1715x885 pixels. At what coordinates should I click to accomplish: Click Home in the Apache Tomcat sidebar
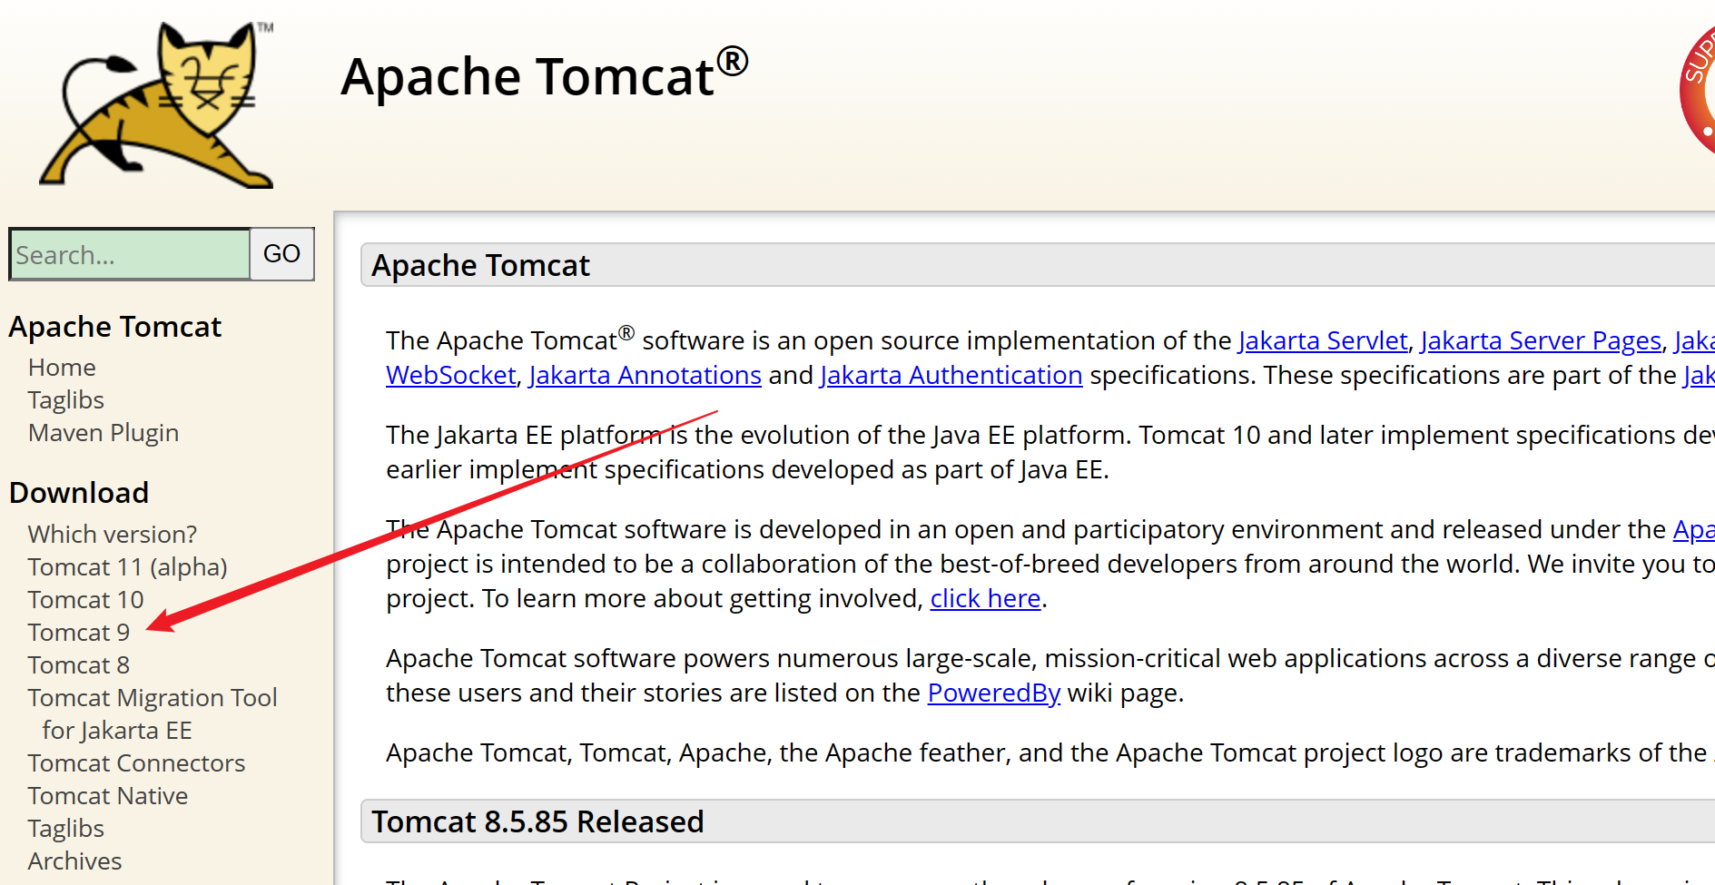pyautogui.click(x=61, y=368)
